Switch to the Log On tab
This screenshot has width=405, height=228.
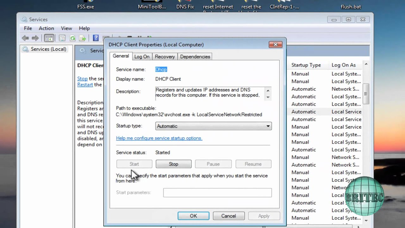tap(142, 56)
